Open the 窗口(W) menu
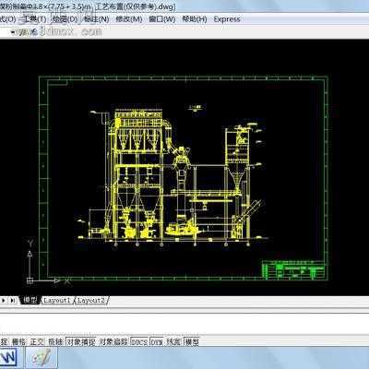 tap(161, 19)
